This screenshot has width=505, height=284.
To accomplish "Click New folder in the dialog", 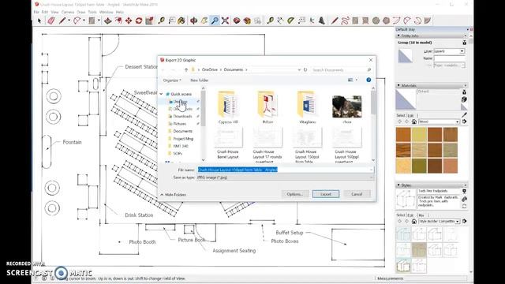I will pyautogui.click(x=200, y=80).
